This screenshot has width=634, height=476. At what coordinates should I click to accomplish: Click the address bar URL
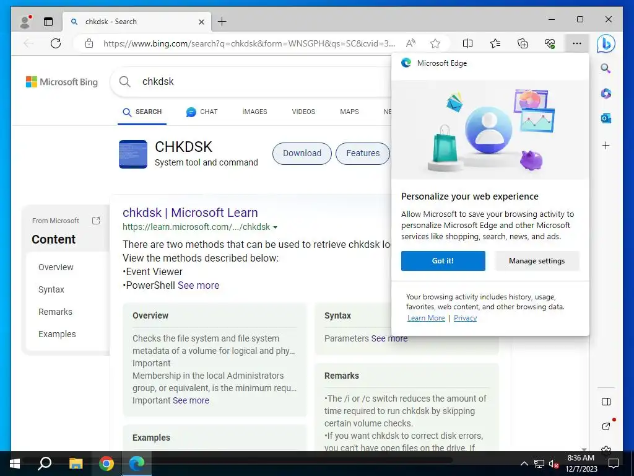pyautogui.click(x=249, y=43)
